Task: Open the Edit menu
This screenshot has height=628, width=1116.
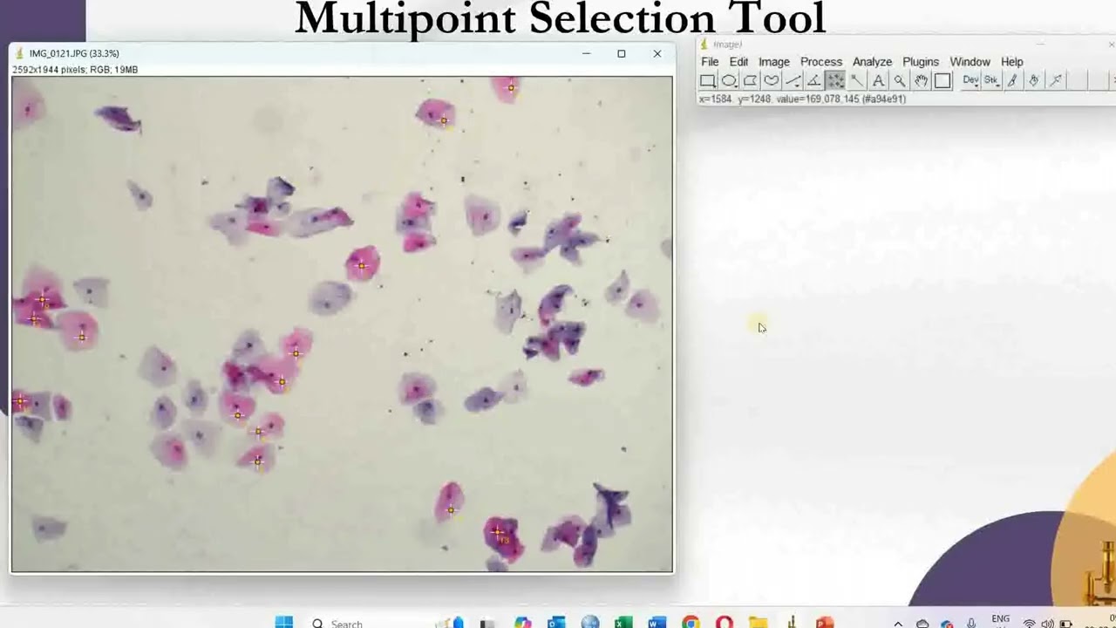Action: pos(738,62)
